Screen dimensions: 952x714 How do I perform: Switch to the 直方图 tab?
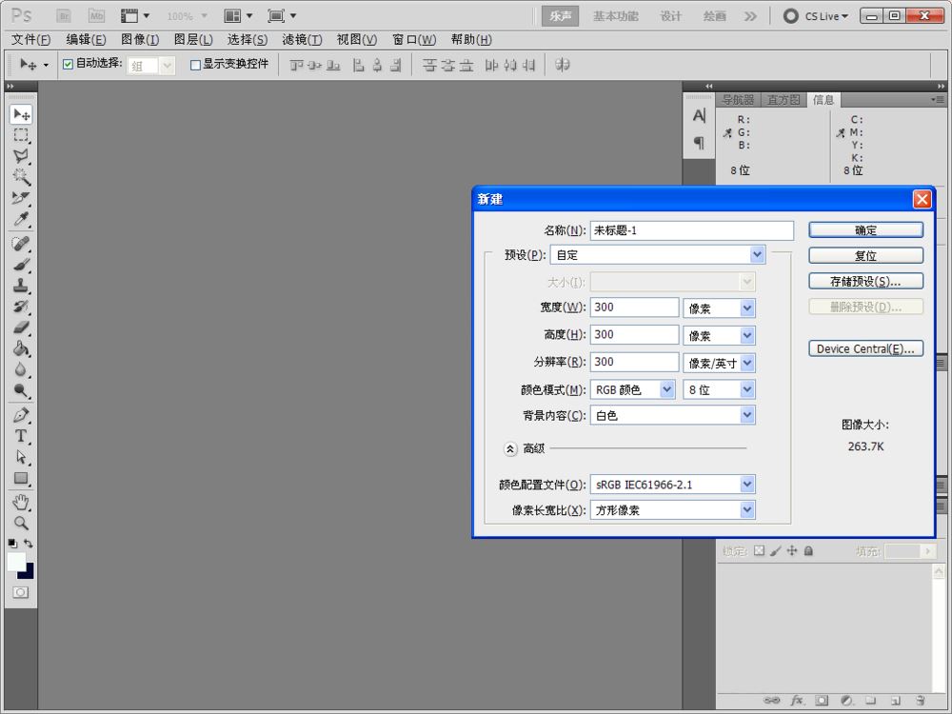click(783, 100)
